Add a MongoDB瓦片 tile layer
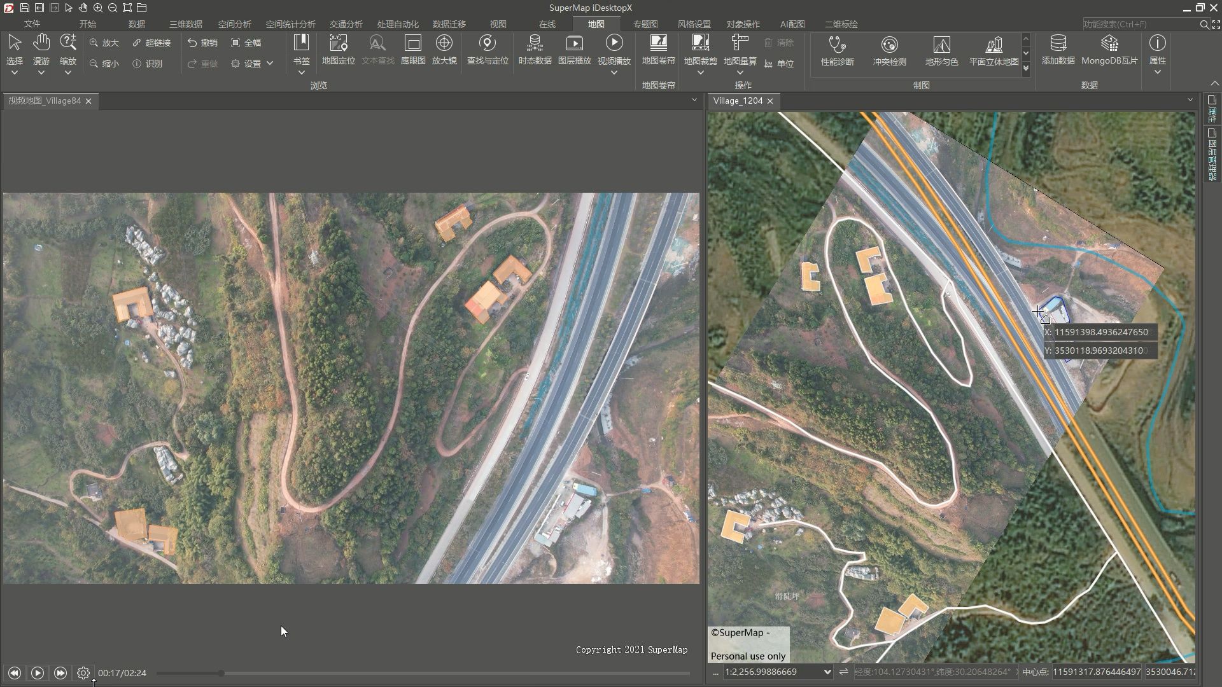The height and width of the screenshot is (687, 1222). click(x=1109, y=50)
